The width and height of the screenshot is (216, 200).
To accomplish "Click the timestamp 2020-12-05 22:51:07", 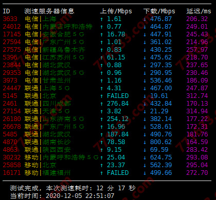I will pos(80,196).
